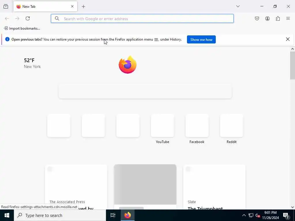The image size is (295, 221).
Task: Open the Slate story card
Action: click(x=214, y=187)
